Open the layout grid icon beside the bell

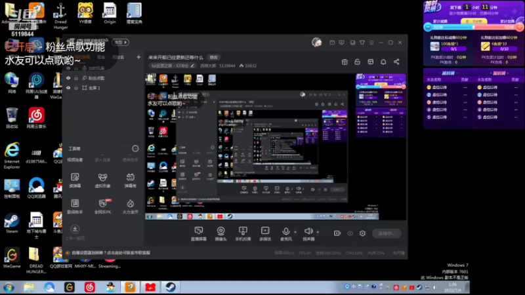click(370, 62)
